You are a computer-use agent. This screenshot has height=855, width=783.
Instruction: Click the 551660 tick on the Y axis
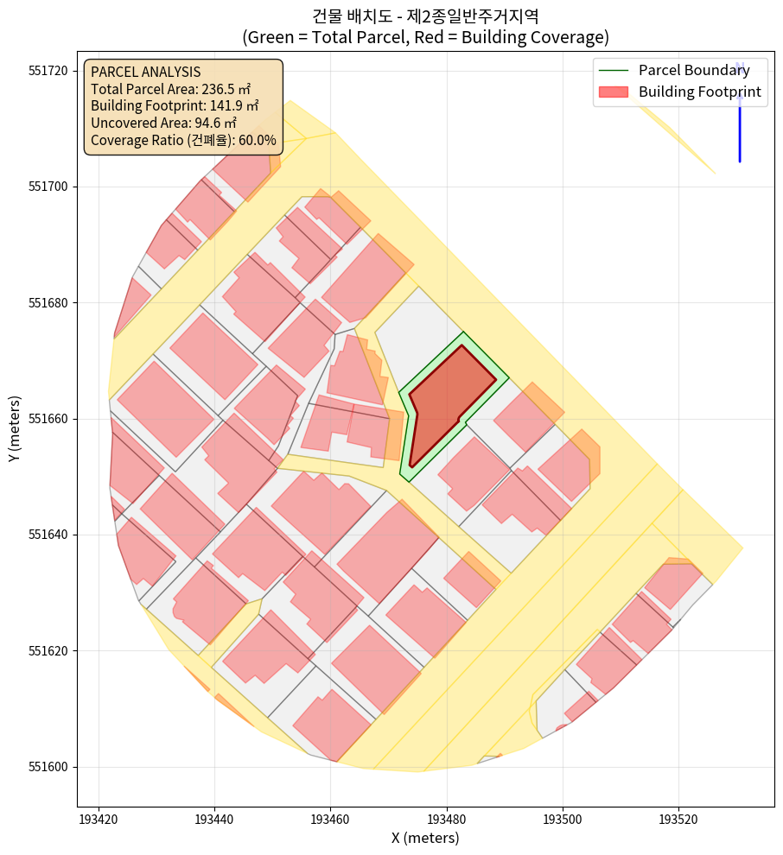point(54,419)
